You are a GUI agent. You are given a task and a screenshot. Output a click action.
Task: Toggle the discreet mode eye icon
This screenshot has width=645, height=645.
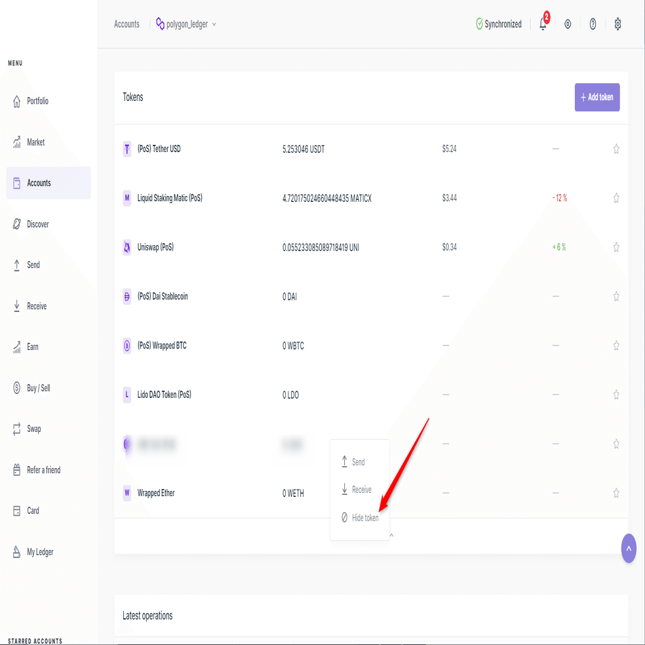[568, 24]
